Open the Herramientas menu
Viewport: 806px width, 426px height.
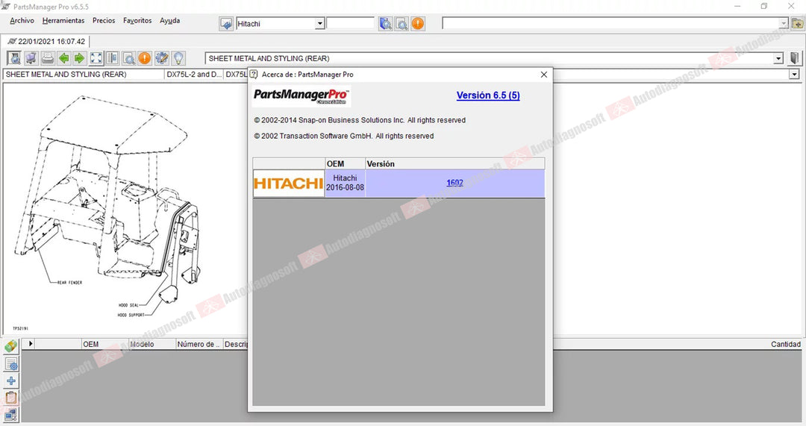63,21
